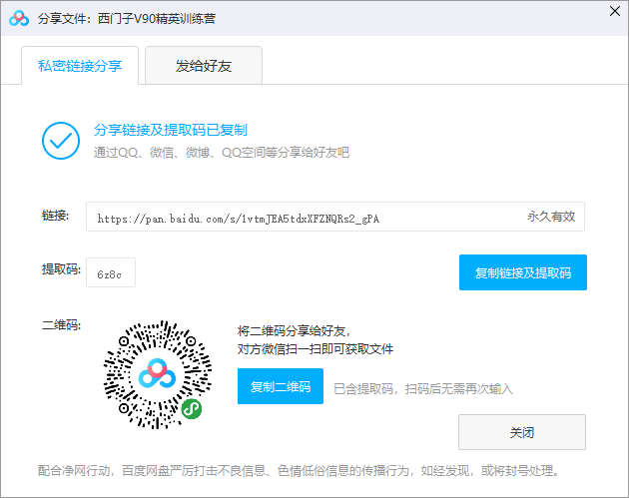Click the 关闭 button
629x498 pixels.
pos(521,433)
